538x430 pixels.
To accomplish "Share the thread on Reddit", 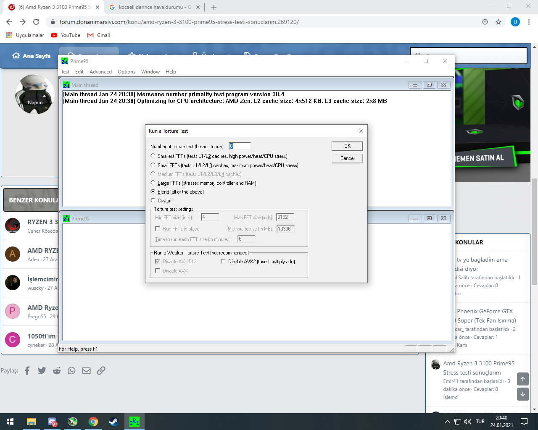I will coord(57,370).
